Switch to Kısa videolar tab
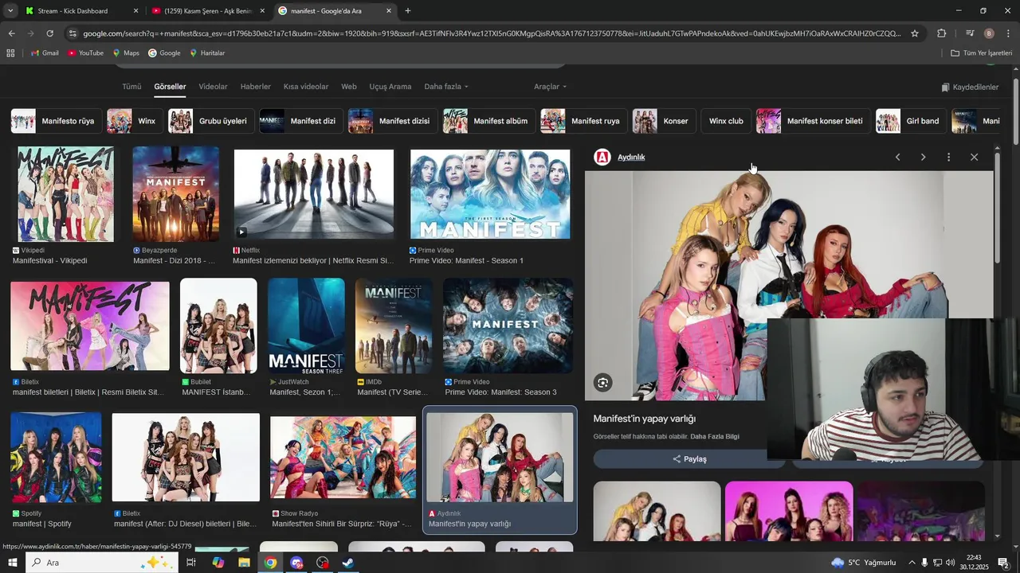 pos(306,87)
